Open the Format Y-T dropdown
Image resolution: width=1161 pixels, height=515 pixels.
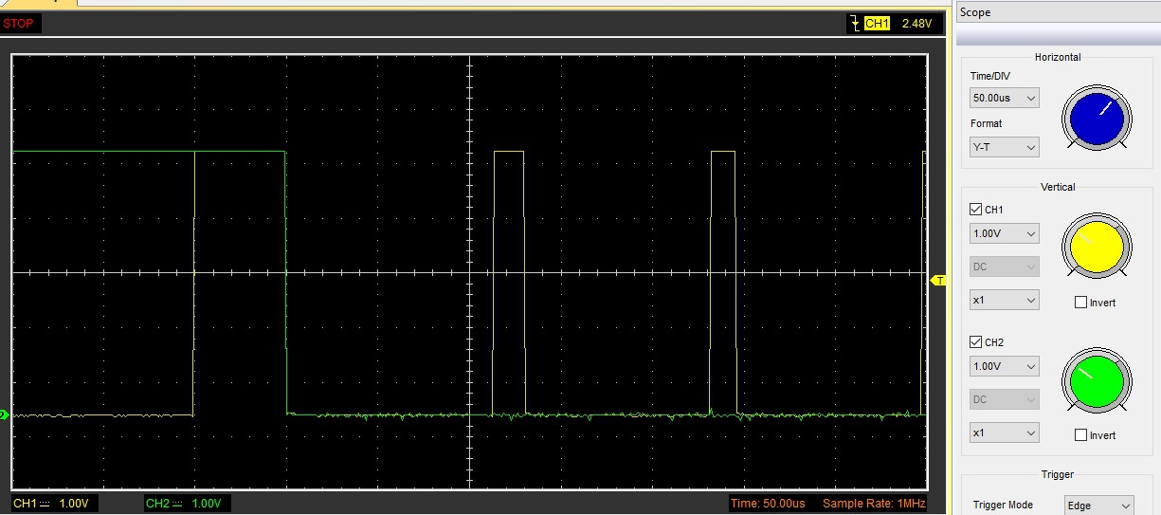[1005, 147]
